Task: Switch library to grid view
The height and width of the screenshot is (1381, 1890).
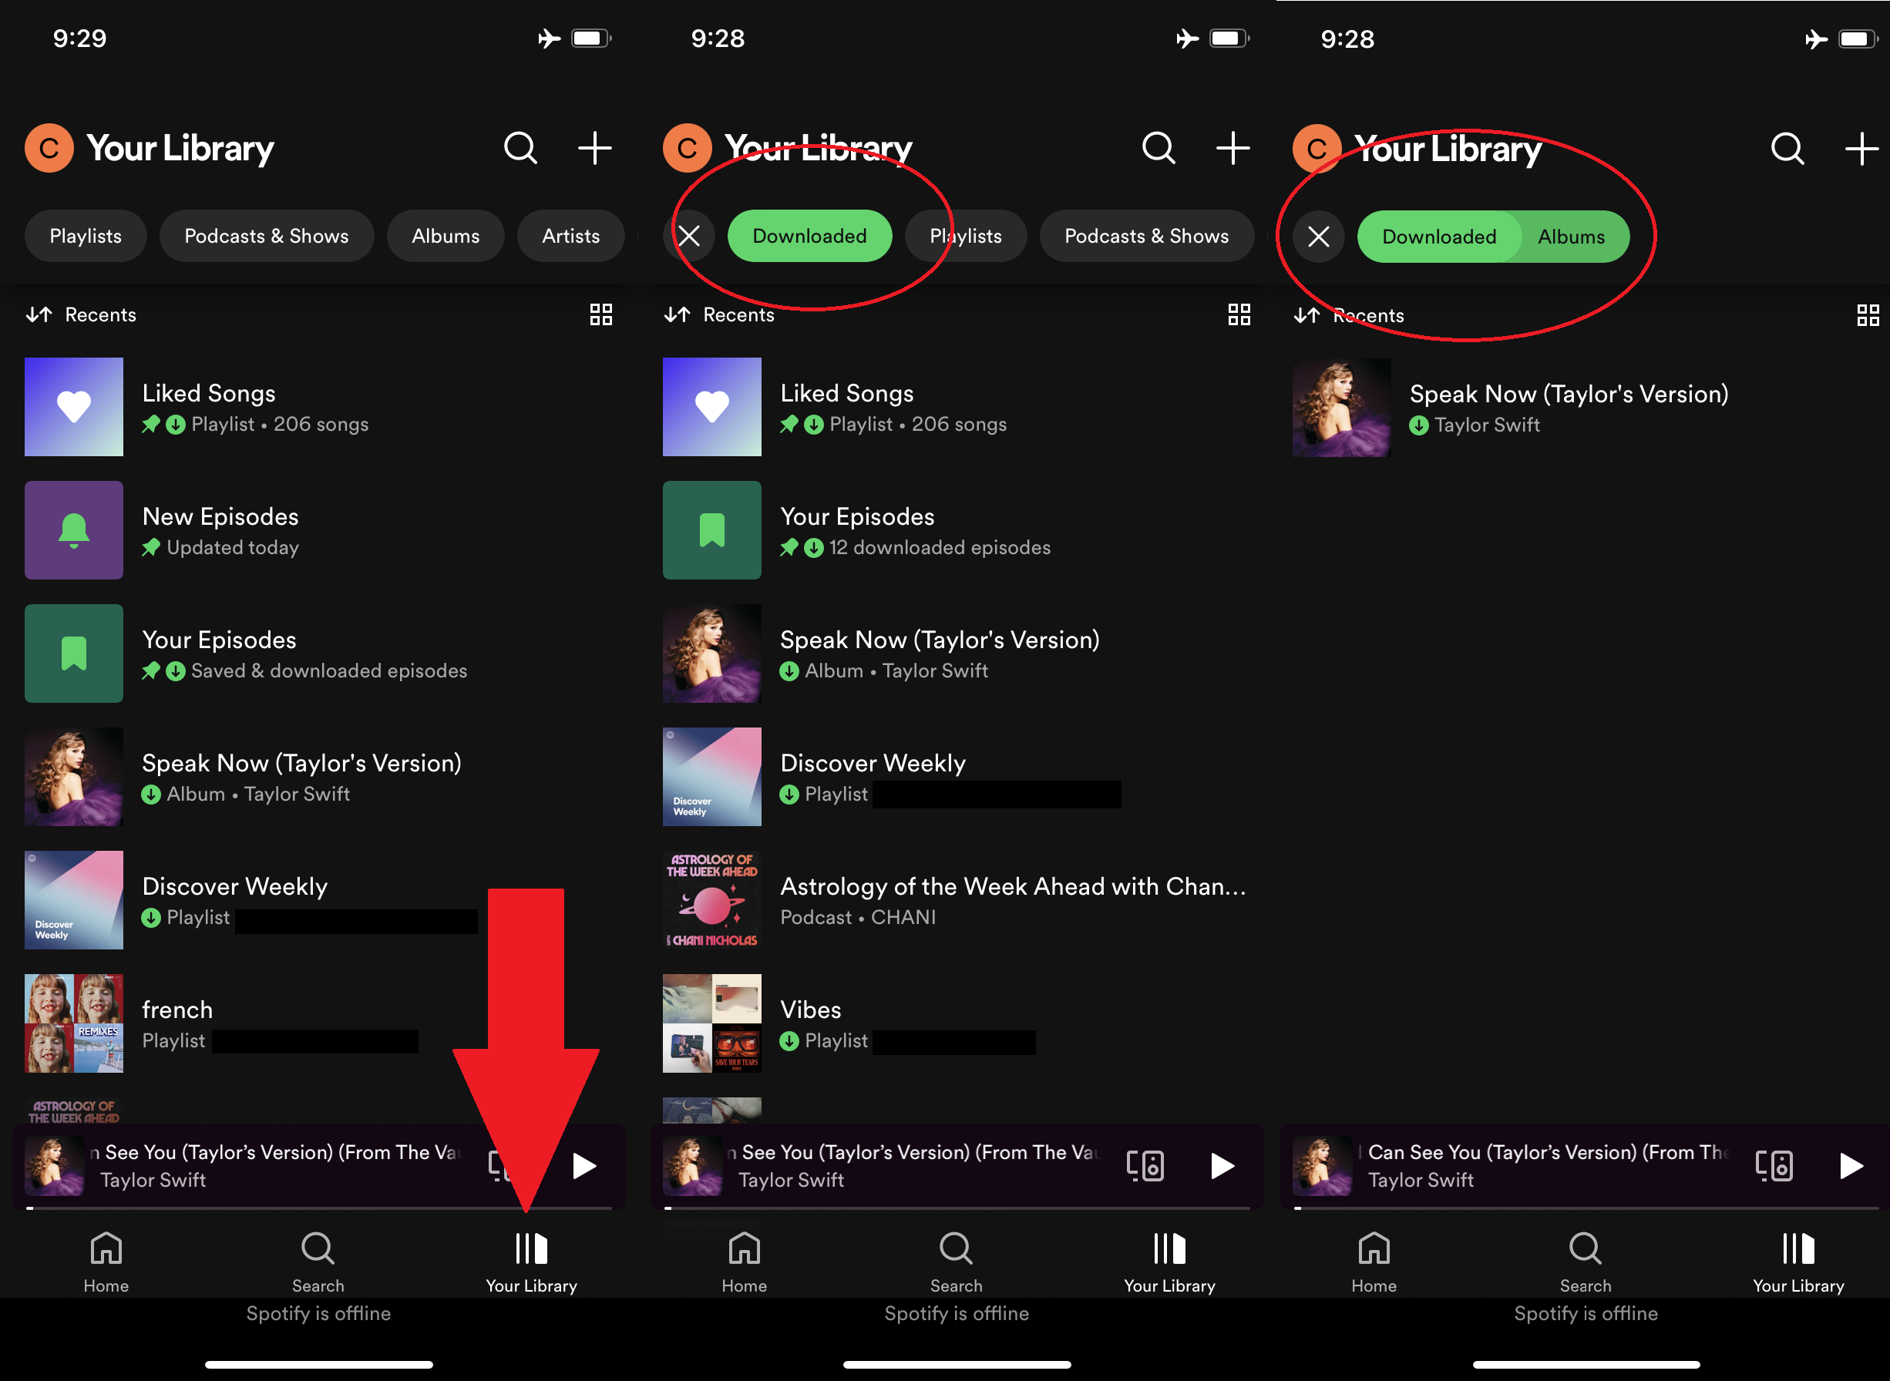Action: pyautogui.click(x=601, y=314)
